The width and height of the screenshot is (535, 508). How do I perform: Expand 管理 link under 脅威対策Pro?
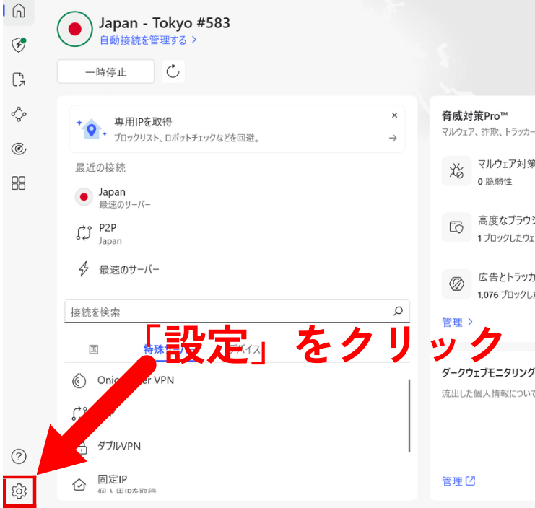point(457,322)
